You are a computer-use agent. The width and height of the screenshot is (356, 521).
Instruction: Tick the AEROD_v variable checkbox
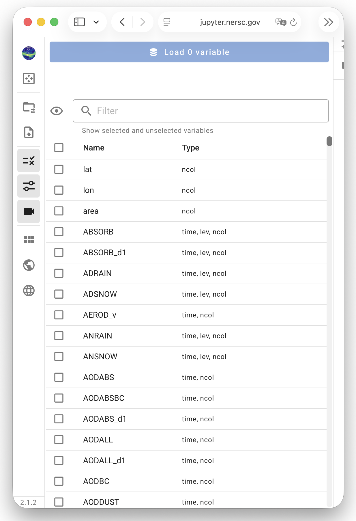[x=59, y=315]
